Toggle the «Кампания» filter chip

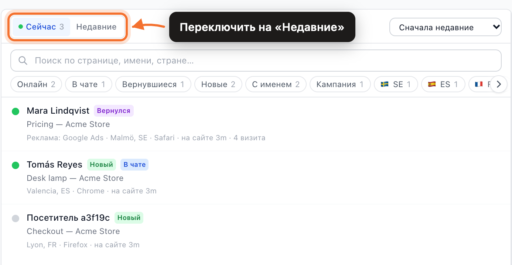(x=340, y=84)
